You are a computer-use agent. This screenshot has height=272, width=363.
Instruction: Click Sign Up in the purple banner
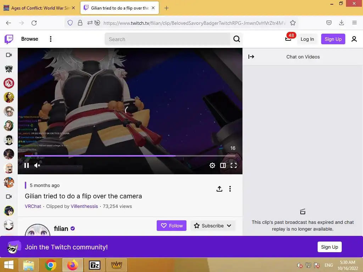click(x=329, y=247)
